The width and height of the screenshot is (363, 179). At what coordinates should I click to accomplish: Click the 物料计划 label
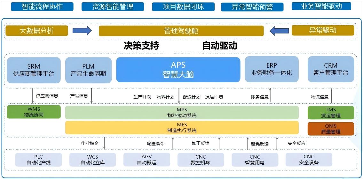(x=166, y=97)
